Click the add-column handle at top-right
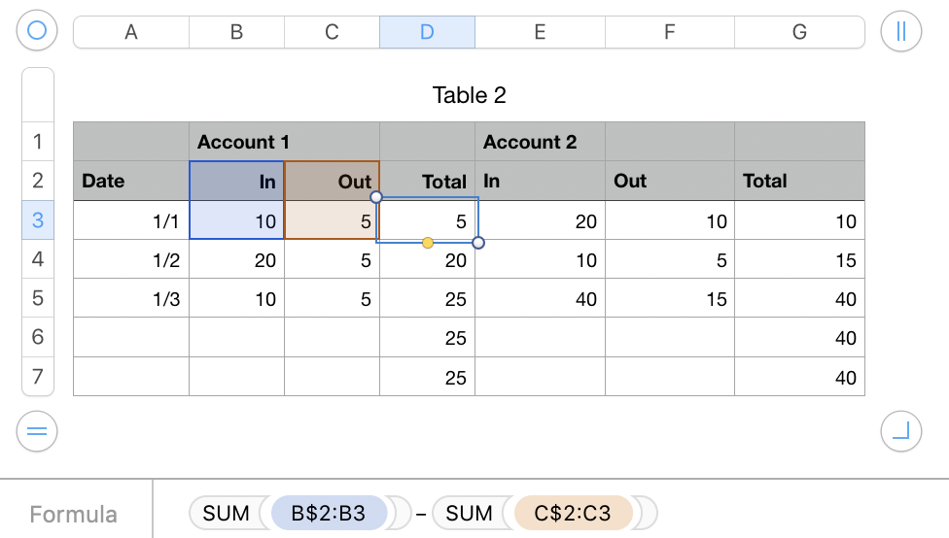949x538 pixels. pos(900,31)
